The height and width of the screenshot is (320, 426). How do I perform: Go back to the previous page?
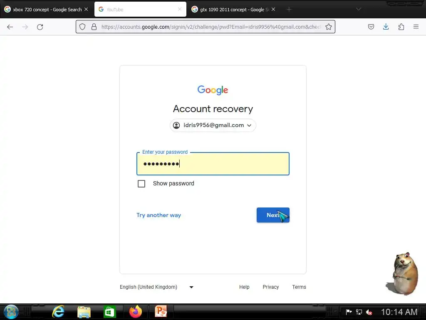tap(10, 27)
